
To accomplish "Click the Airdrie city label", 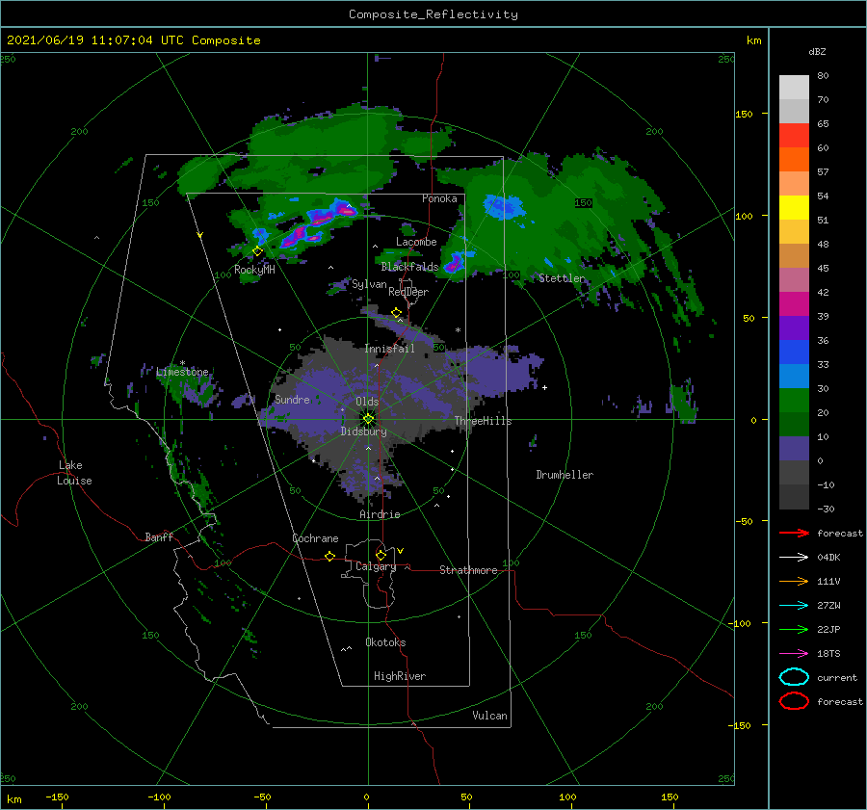I will [x=380, y=514].
